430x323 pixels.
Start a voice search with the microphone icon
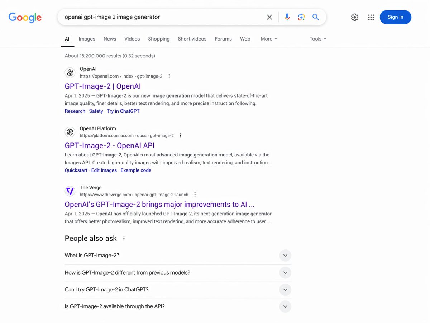pos(287,17)
